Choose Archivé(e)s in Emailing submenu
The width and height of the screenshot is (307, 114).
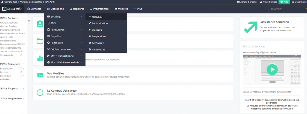pyautogui.click(x=106, y=43)
